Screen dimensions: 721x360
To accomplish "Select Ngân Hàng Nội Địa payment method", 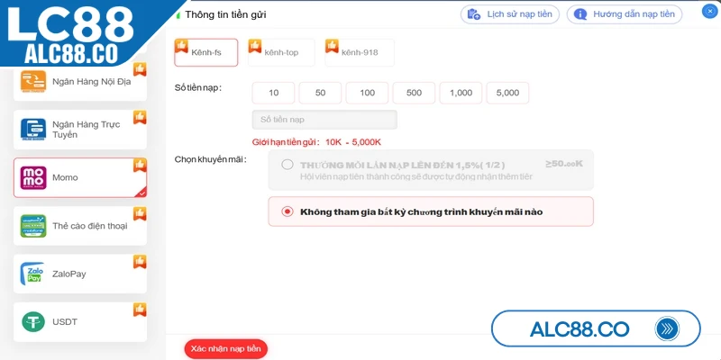I will tap(80, 82).
